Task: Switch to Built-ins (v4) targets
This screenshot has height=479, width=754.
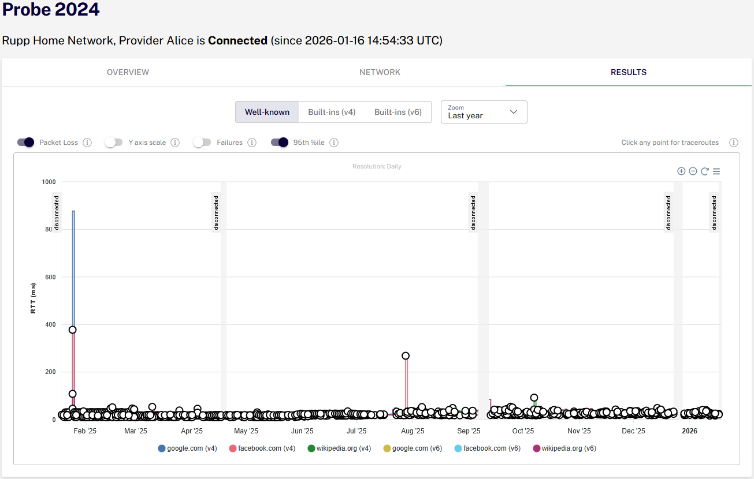Action: coord(332,112)
